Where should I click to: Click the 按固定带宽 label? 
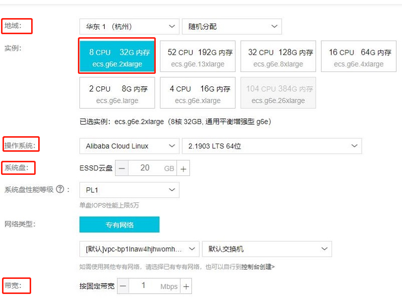tap(97, 286)
